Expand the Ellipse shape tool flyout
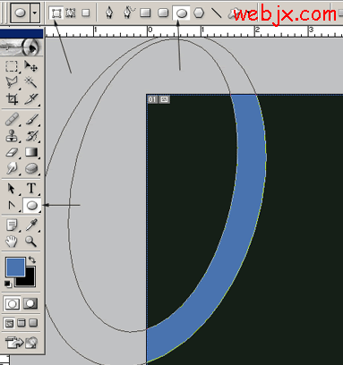This screenshot has width=343, height=365. click(31, 205)
